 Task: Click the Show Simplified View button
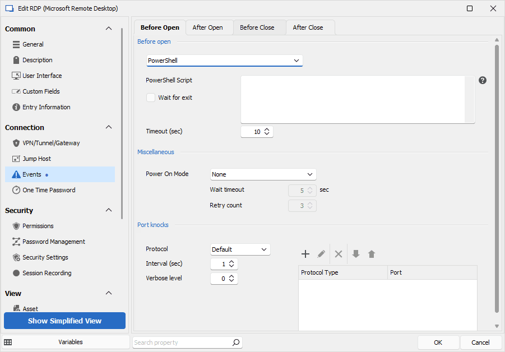point(64,321)
